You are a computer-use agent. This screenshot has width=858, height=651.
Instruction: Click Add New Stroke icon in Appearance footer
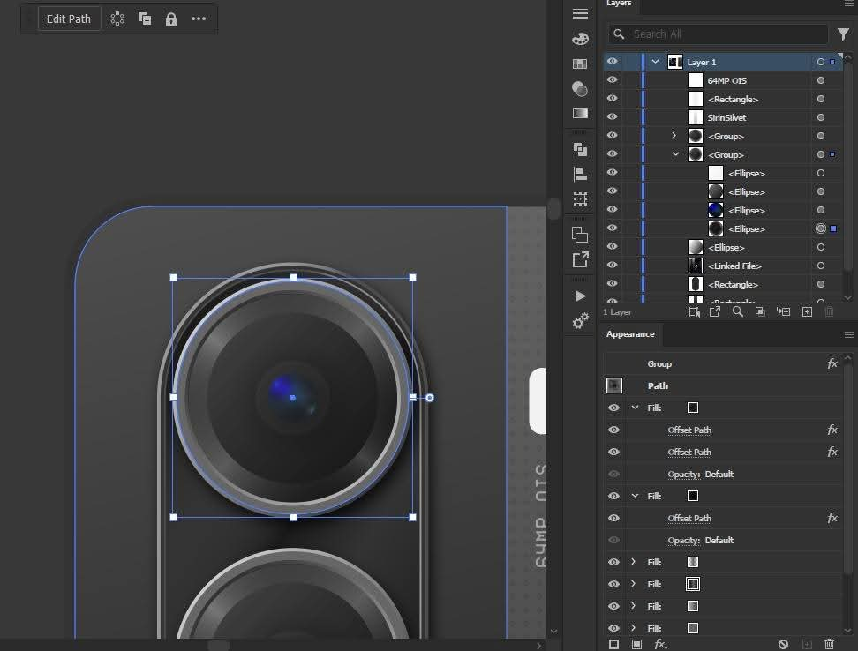tap(614, 645)
